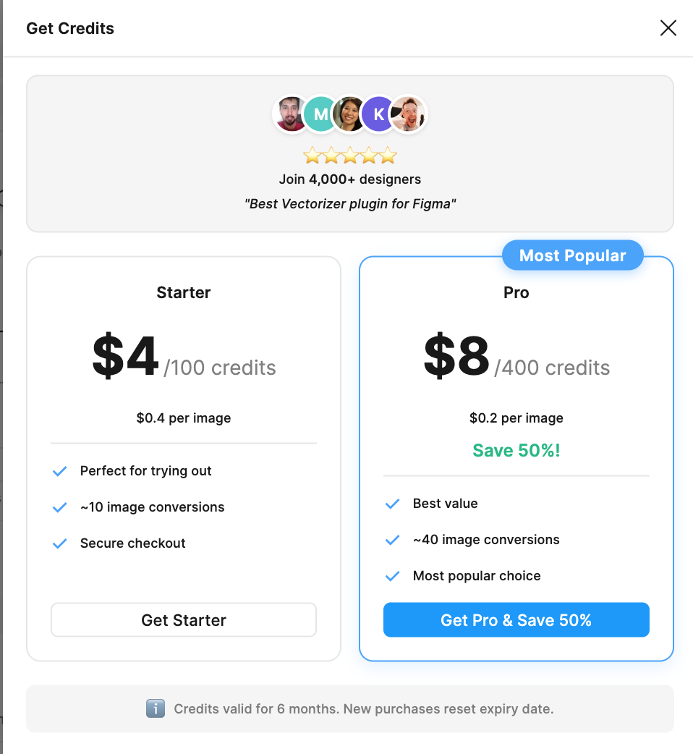Click the Save 50% green text

click(x=516, y=450)
